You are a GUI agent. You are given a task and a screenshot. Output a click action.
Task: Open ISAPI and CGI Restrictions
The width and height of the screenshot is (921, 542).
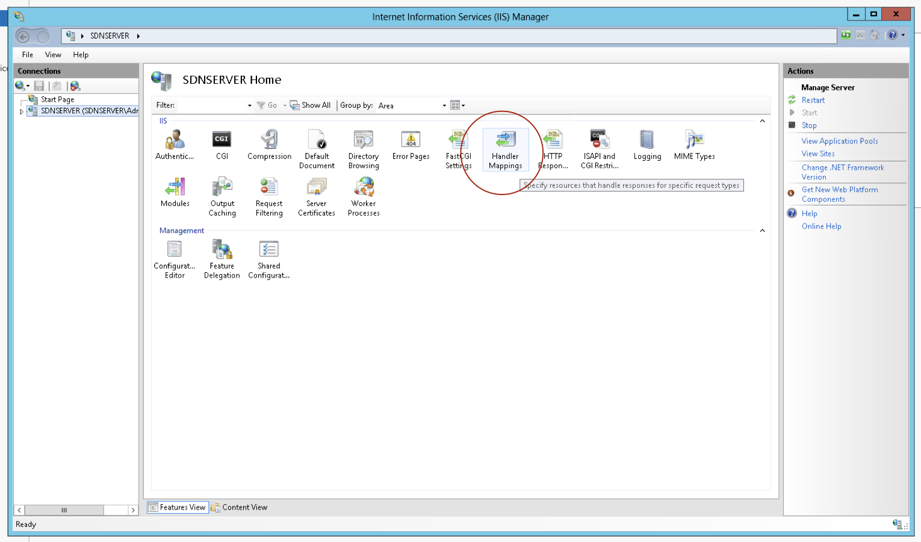click(x=600, y=149)
